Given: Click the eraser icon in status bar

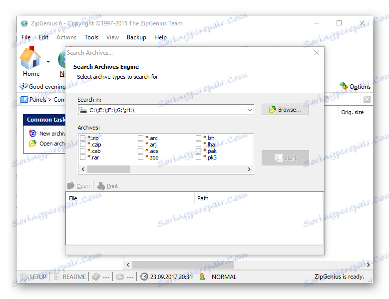Looking at the screenshot, I should [96, 277].
